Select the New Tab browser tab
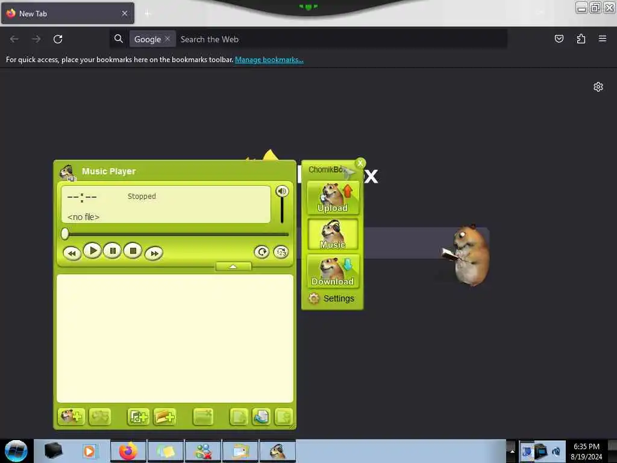 click(x=67, y=13)
